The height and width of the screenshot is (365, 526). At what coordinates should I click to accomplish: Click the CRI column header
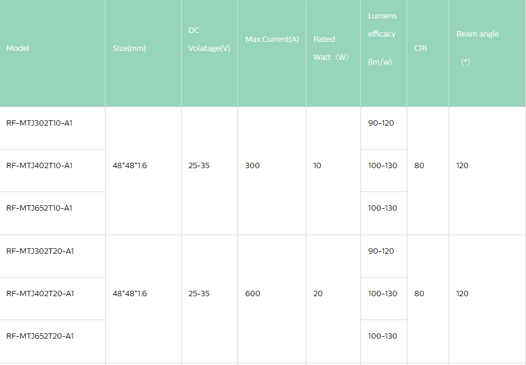(420, 48)
